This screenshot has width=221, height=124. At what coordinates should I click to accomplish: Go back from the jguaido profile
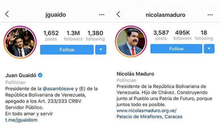click(x=7, y=14)
